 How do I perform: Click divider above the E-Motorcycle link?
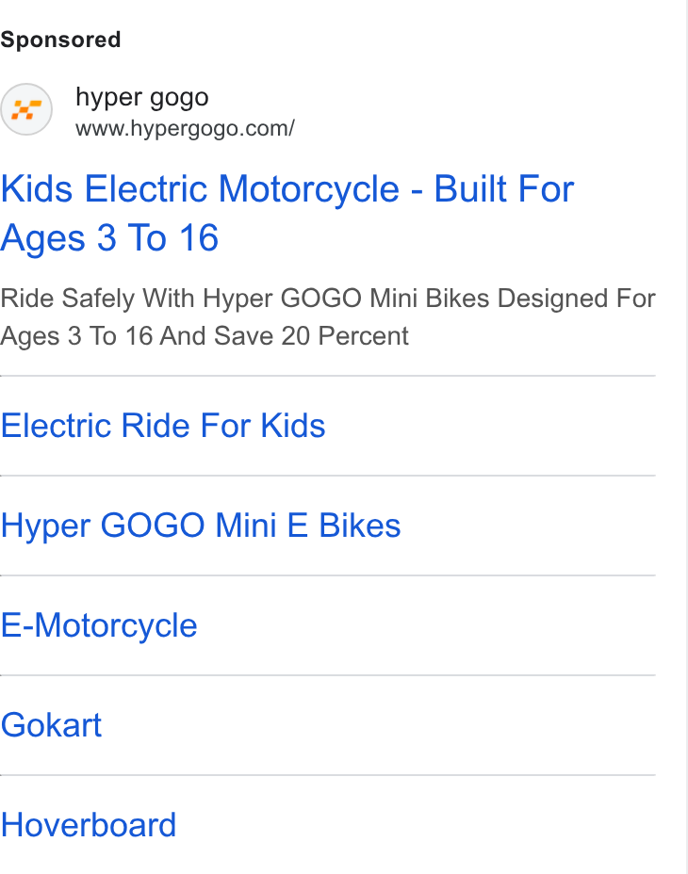(328, 575)
